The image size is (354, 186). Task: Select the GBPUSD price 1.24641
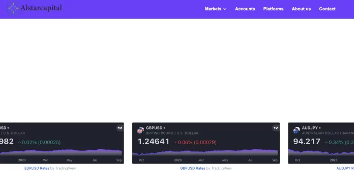tap(154, 142)
